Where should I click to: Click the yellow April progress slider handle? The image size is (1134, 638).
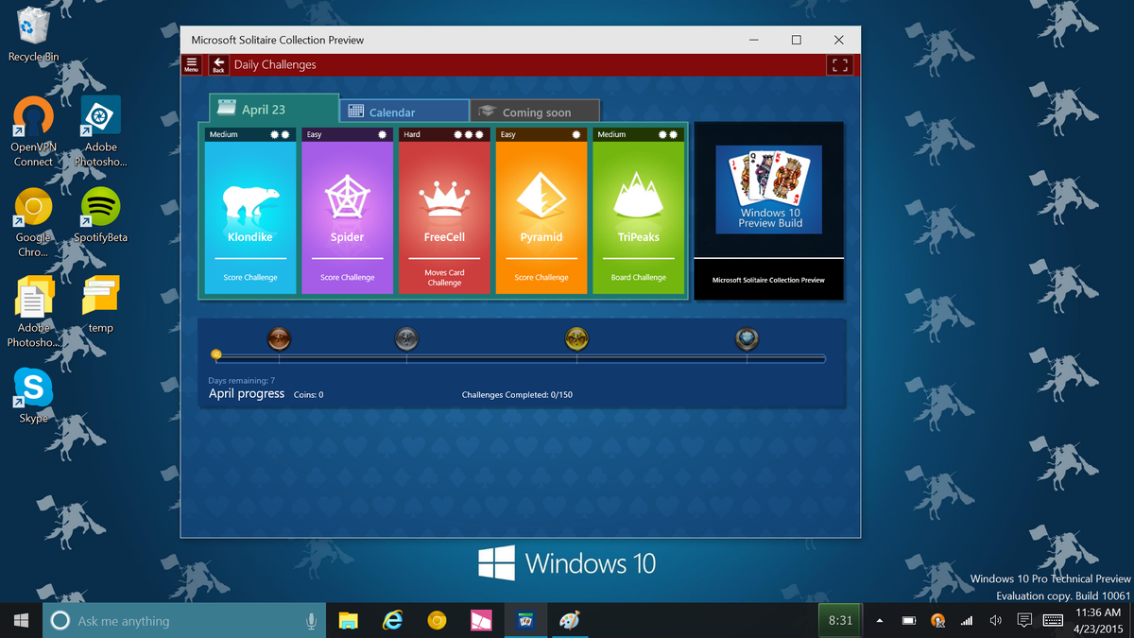pos(216,353)
